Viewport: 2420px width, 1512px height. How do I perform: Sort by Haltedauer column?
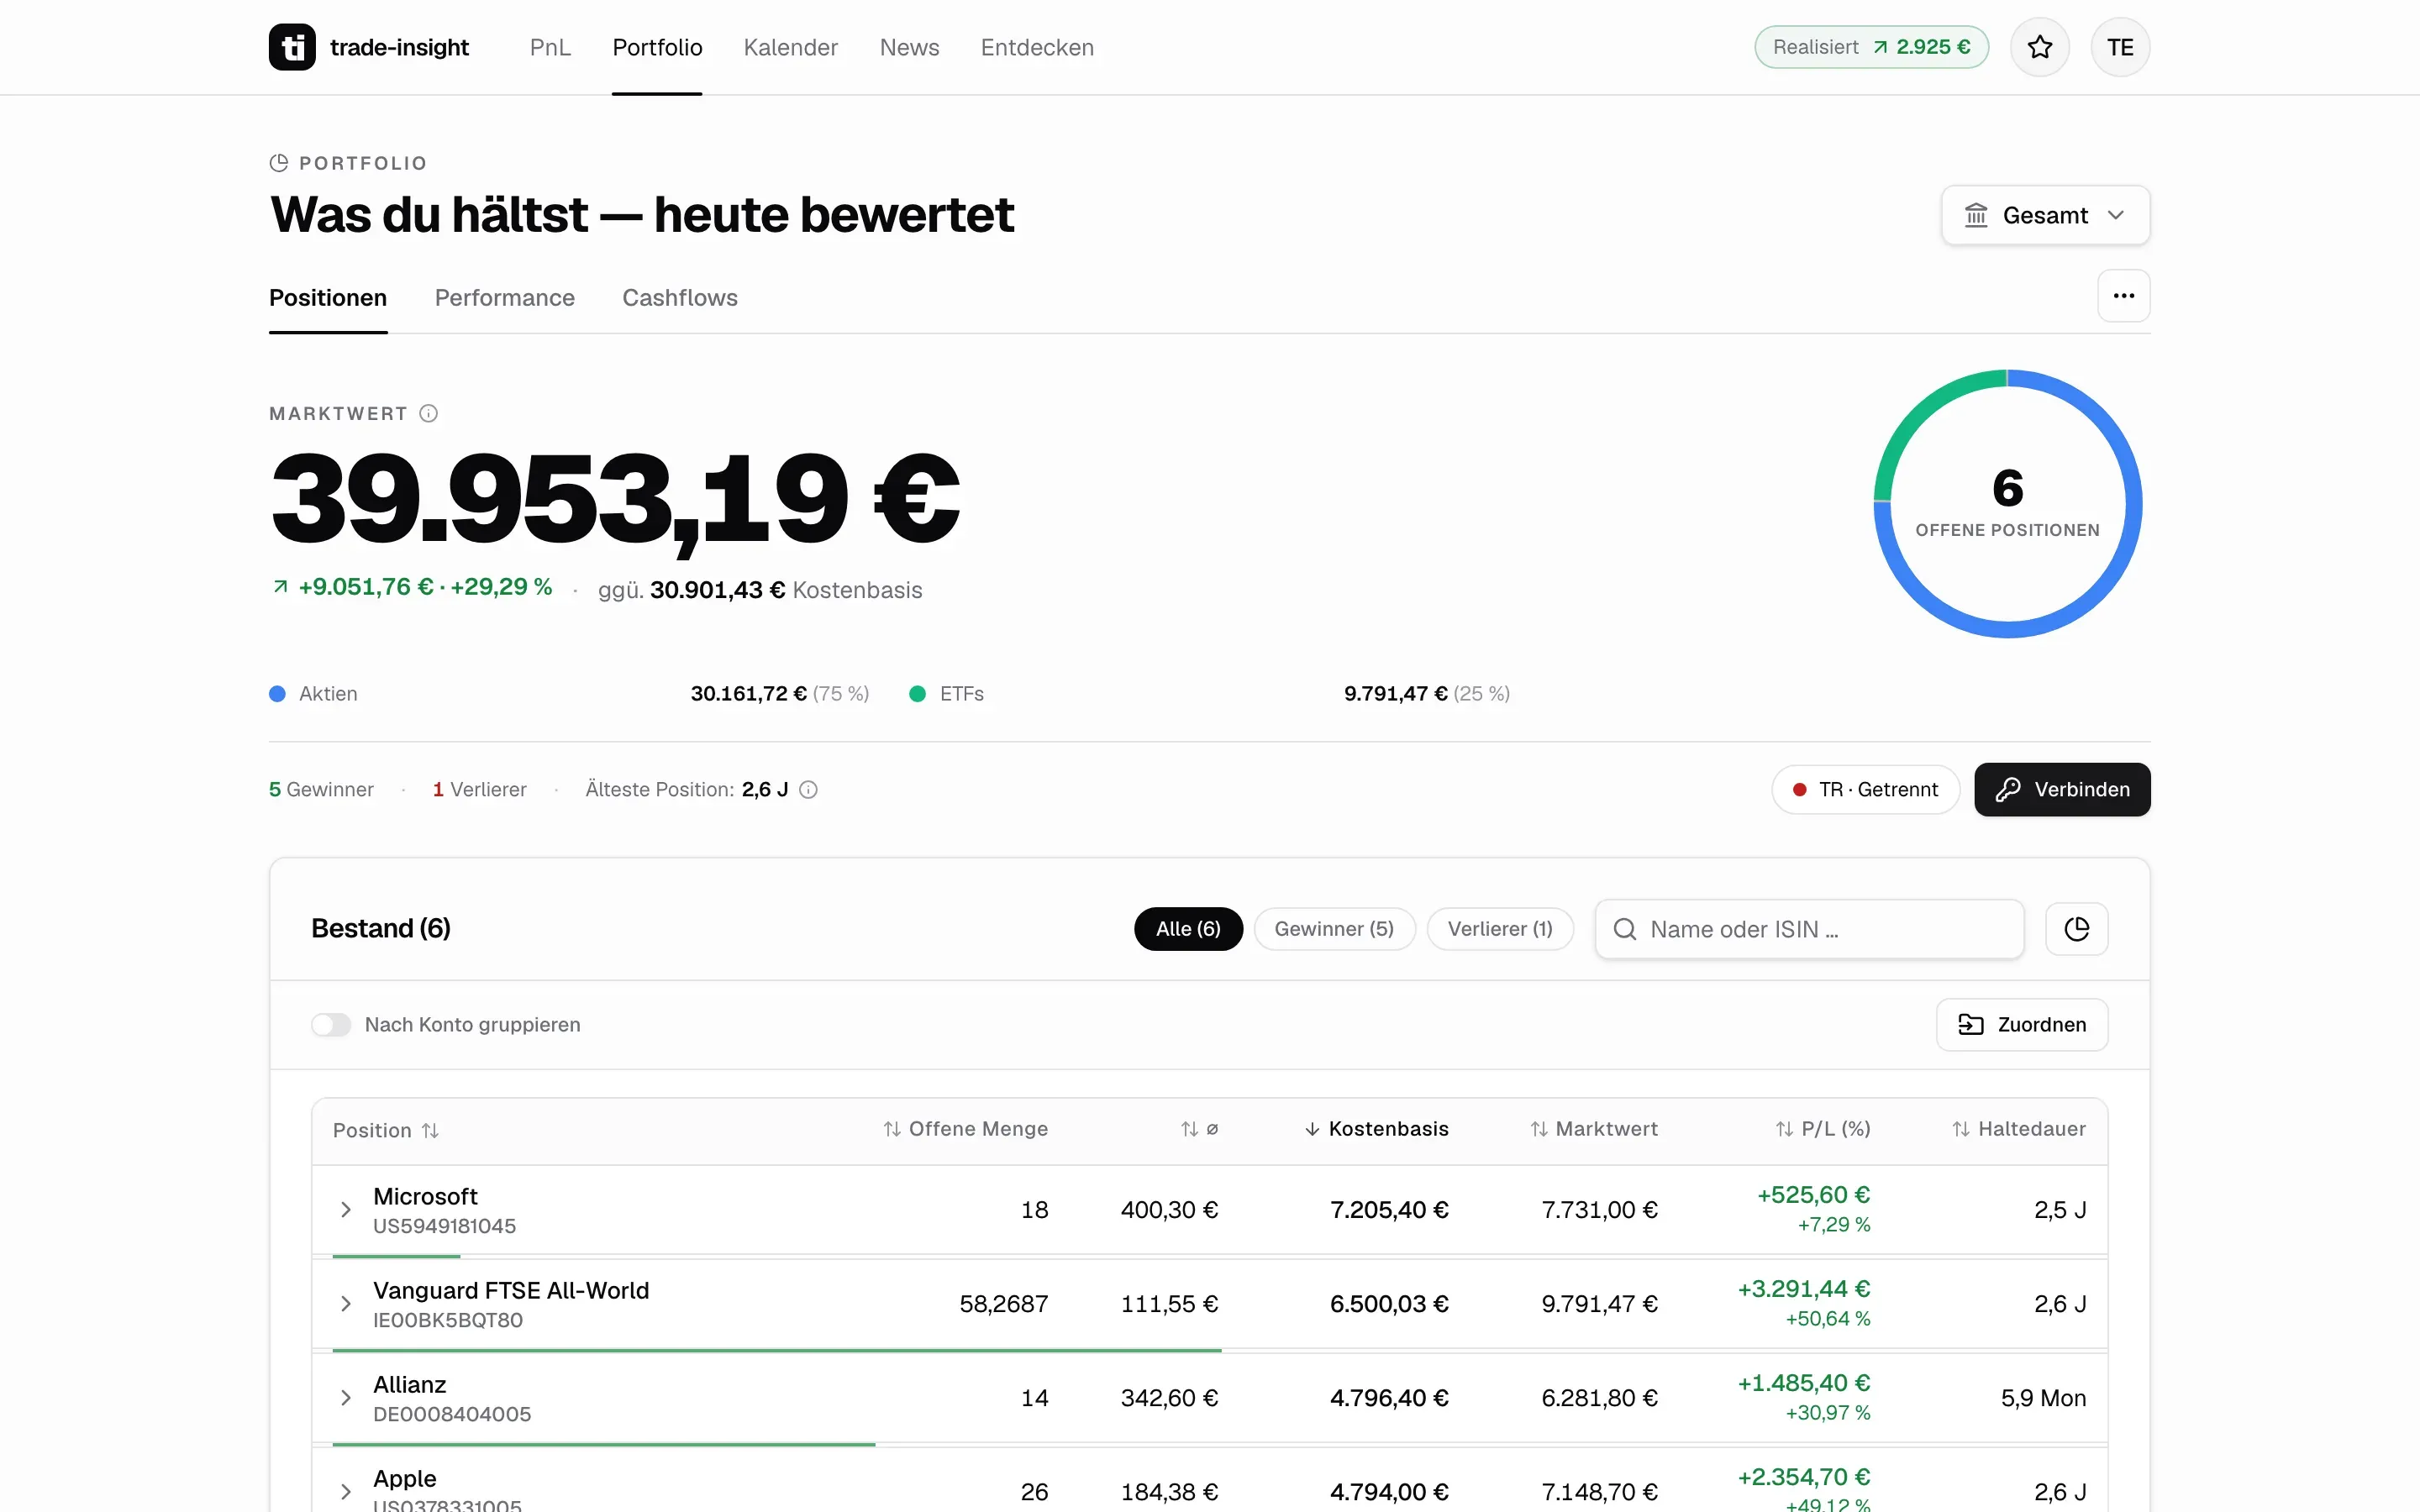tap(2018, 1129)
